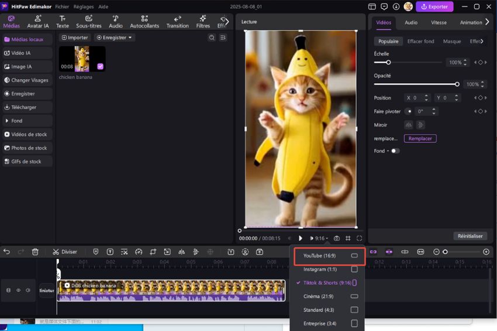This screenshot has height=331, width=497.
Task: Click the search icon in media panel
Action: [212, 37]
